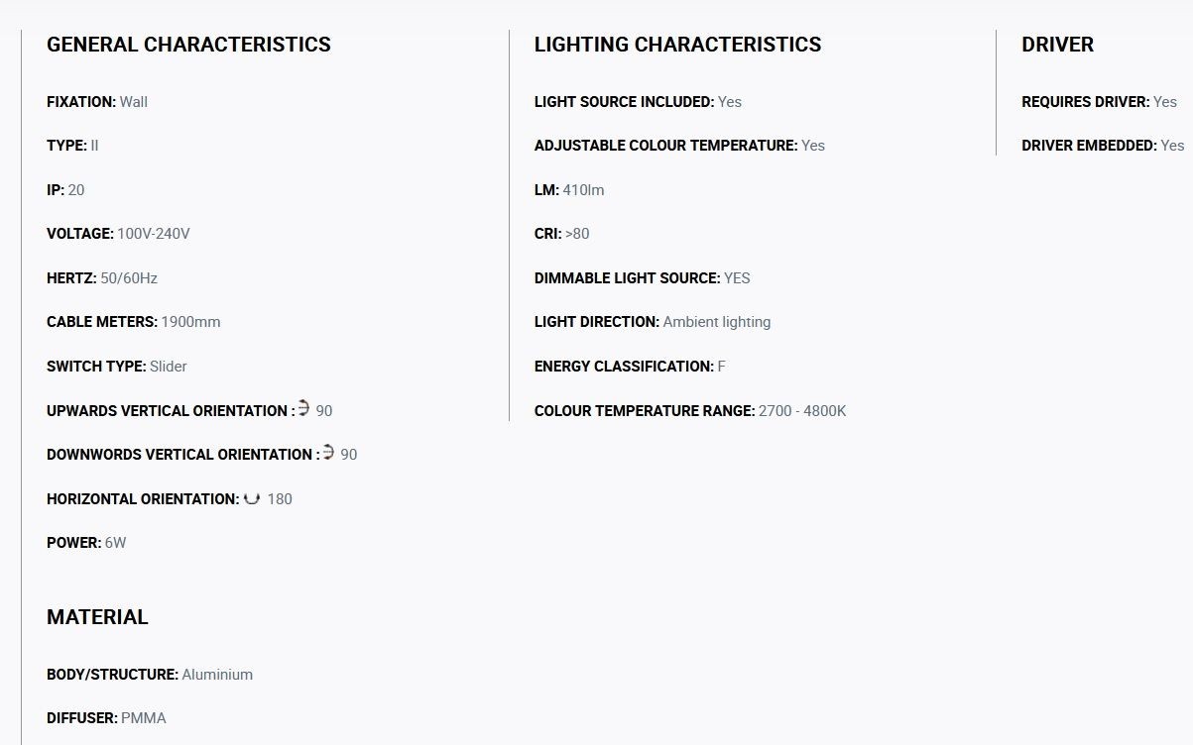This screenshot has height=745, width=1193.
Task: Click the Material section heading
Action: [97, 617]
